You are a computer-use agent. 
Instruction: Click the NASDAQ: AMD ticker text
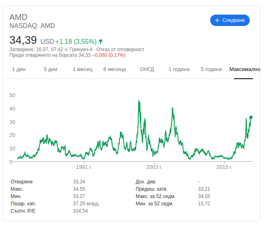point(32,26)
